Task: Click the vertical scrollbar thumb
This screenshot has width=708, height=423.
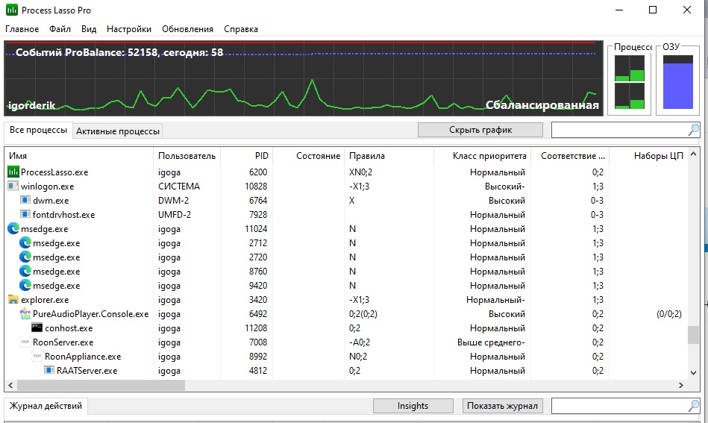Action: 694,336
